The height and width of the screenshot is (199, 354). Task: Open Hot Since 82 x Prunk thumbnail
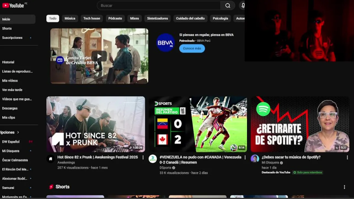click(96, 124)
